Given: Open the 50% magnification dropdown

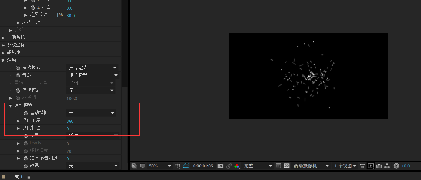Looking at the screenshot, I should tap(160, 166).
